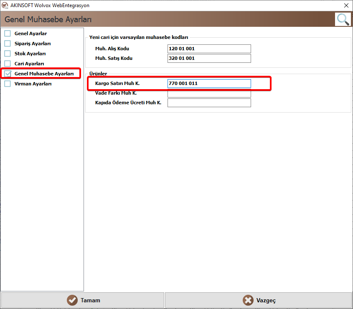Click the Vade Farkı Muh K. field
Viewport: 353px width, 309px height.
coord(209,93)
